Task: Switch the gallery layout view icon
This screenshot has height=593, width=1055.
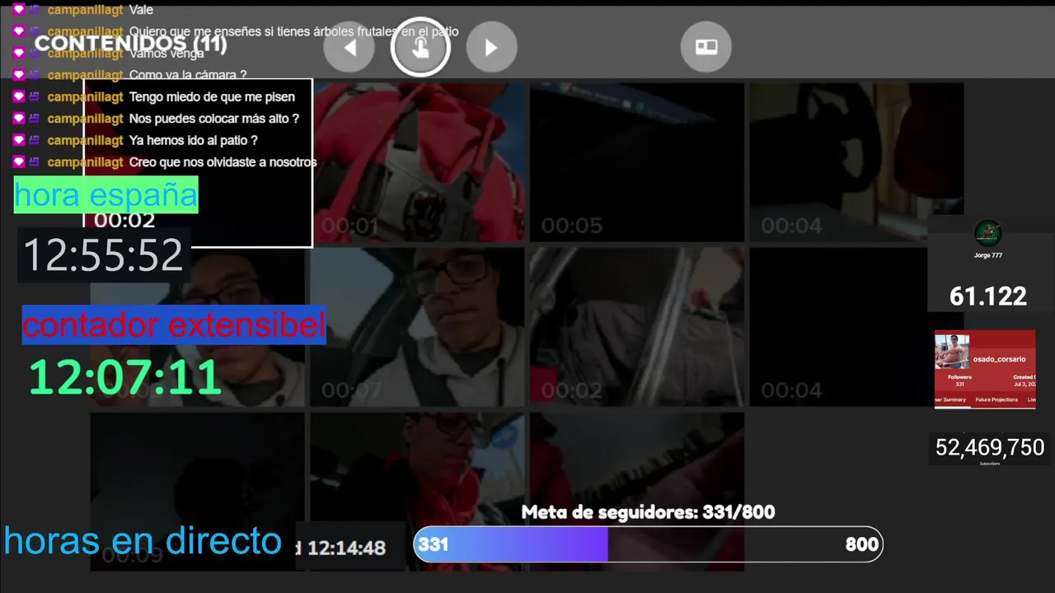Action: [706, 47]
